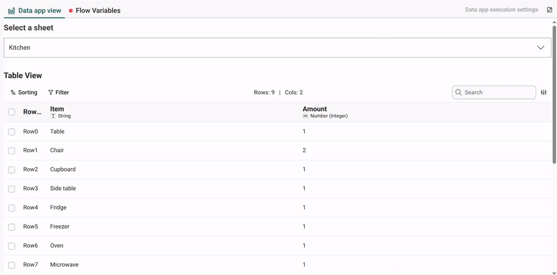557x275 pixels.
Task: Check the Row5 checkbox
Action: [x=12, y=227]
